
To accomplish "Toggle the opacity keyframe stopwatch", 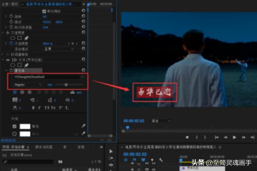I will coord(11,44).
